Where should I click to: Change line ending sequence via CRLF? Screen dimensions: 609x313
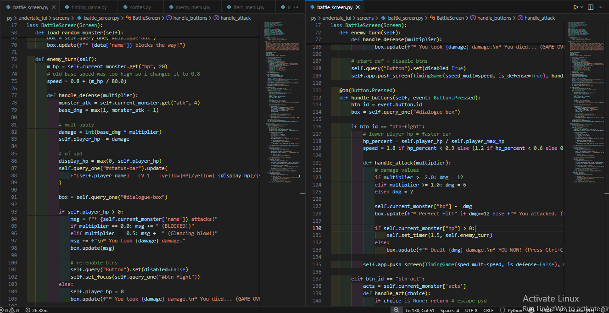click(488, 310)
